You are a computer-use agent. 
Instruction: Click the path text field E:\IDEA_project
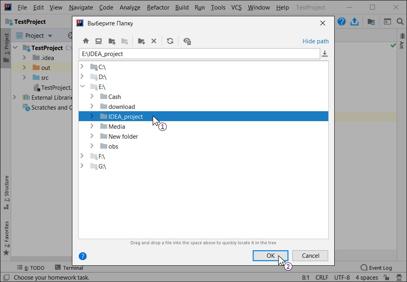pos(200,54)
